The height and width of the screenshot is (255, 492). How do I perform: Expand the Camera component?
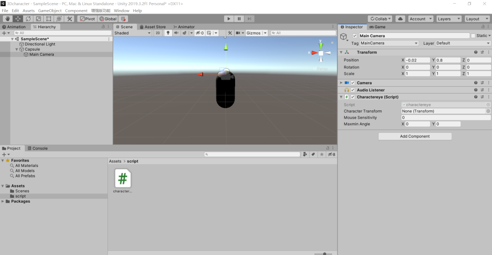(x=341, y=83)
